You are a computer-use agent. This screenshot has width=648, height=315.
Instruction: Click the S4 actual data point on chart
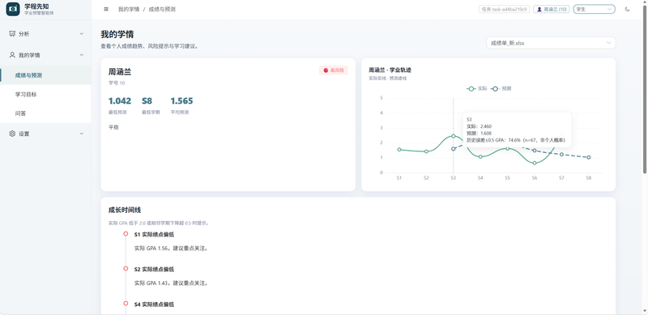click(x=480, y=156)
